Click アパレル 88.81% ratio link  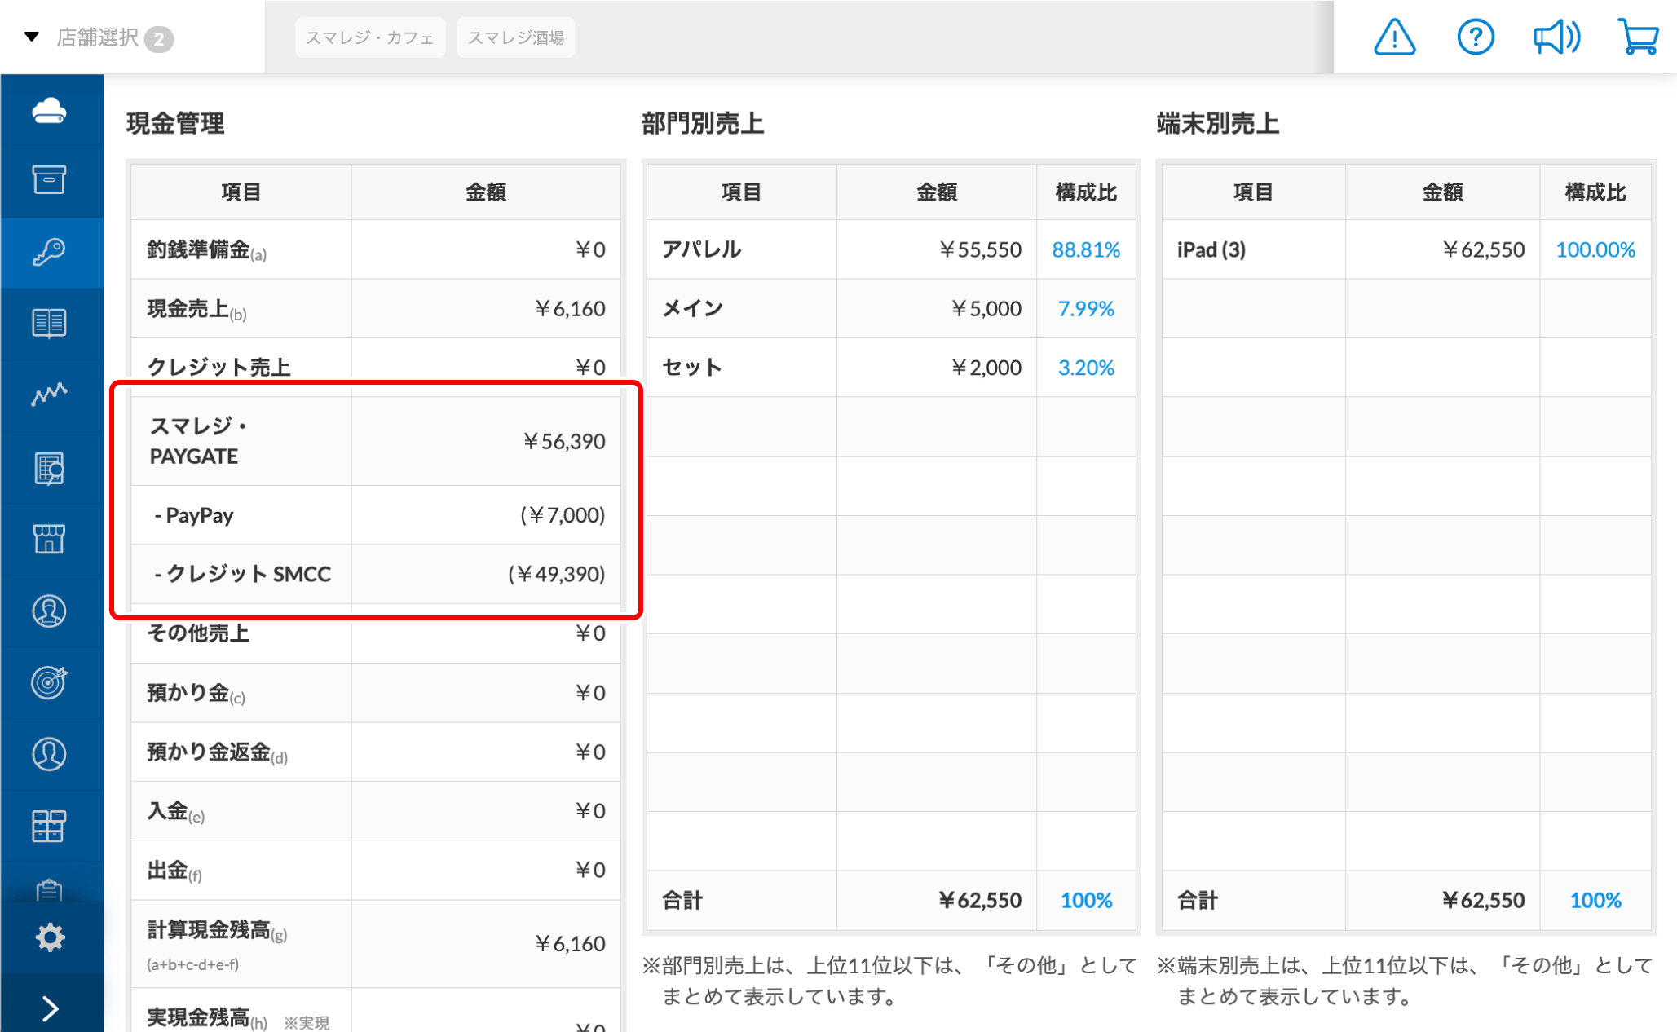(x=1085, y=249)
